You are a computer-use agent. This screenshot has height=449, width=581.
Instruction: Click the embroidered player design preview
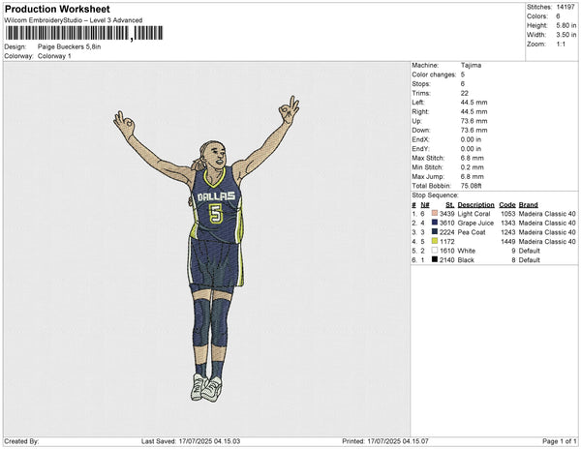pyautogui.click(x=207, y=249)
